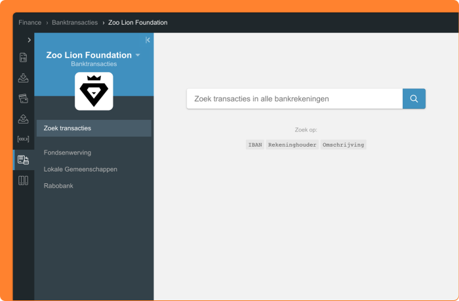Open the outbox upload tray icon

pyautogui.click(x=23, y=119)
